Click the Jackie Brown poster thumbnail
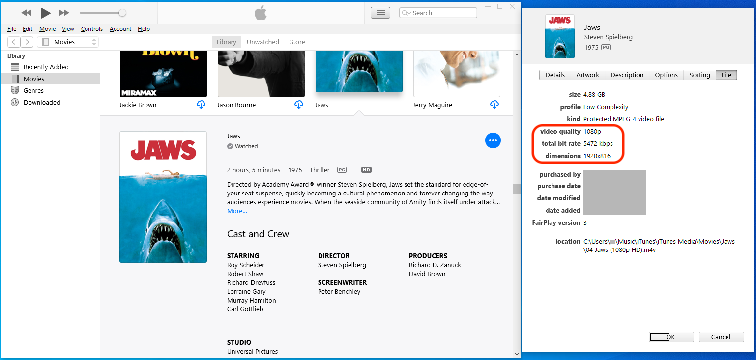Screen dimensions: 756x360 163,74
